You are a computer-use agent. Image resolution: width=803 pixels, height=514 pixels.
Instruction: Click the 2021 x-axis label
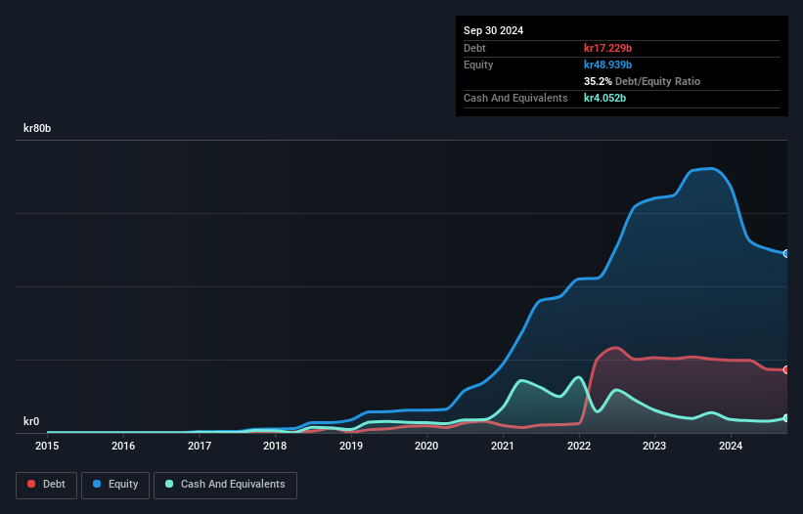point(503,446)
